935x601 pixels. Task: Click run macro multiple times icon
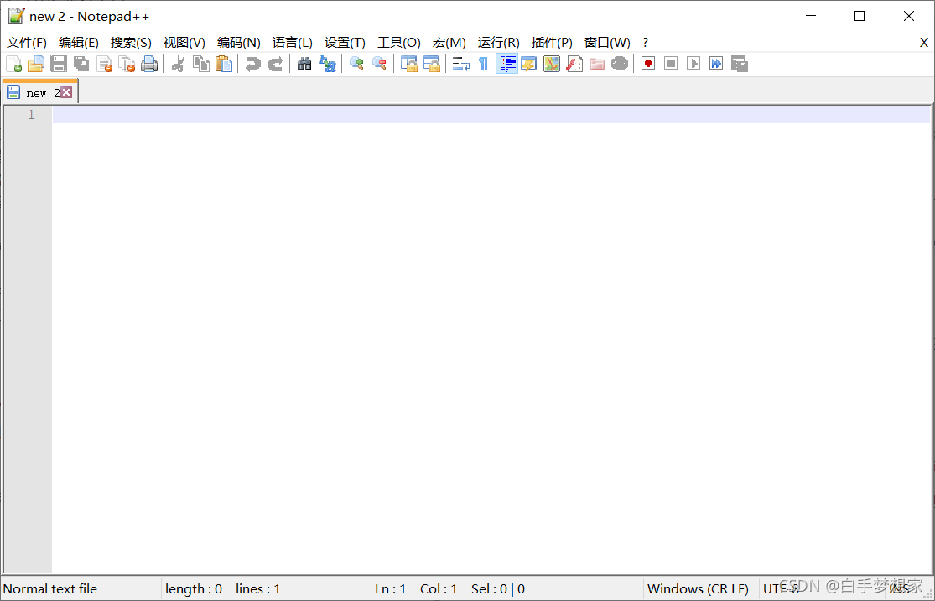pyautogui.click(x=716, y=63)
